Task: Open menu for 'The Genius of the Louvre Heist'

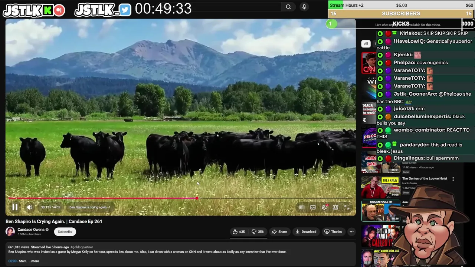Action: [x=453, y=179]
